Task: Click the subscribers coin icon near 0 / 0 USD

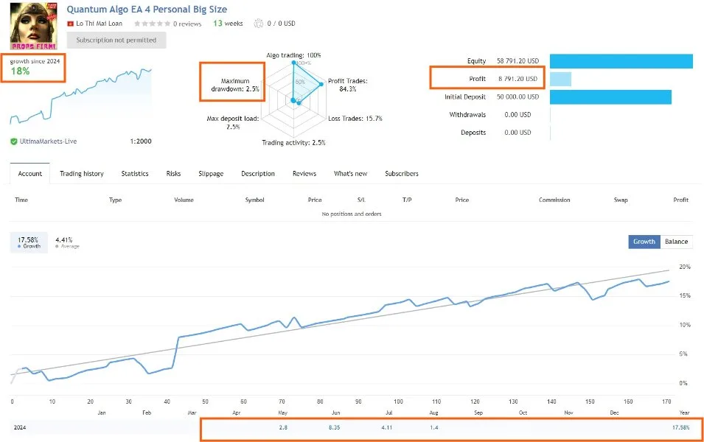Action: [258, 24]
